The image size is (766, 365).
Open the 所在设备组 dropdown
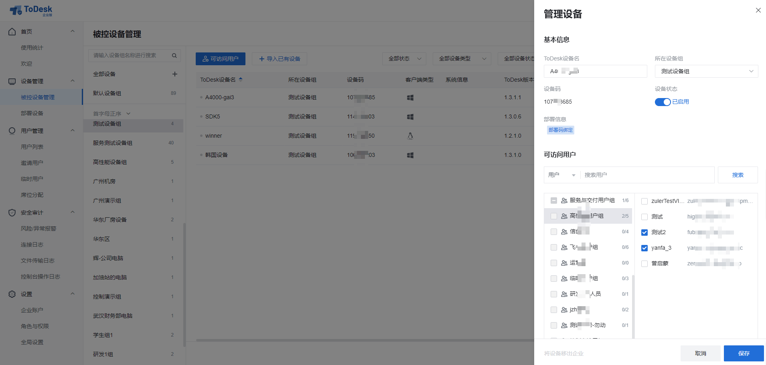click(x=706, y=71)
